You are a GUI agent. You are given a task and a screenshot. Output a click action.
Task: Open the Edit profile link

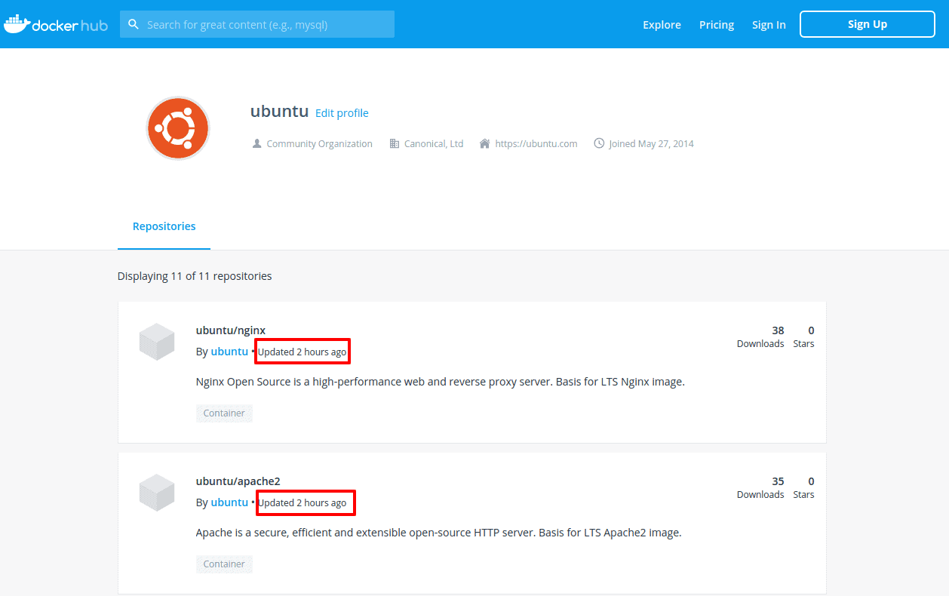tap(342, 113)
